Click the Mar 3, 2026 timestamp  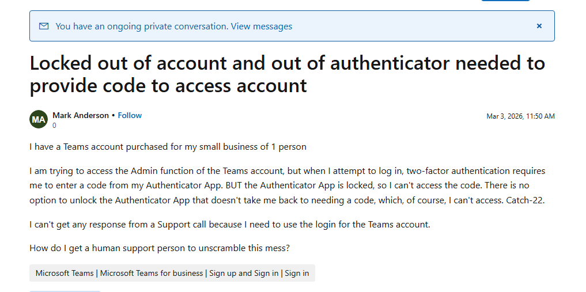tap(520, 116)
